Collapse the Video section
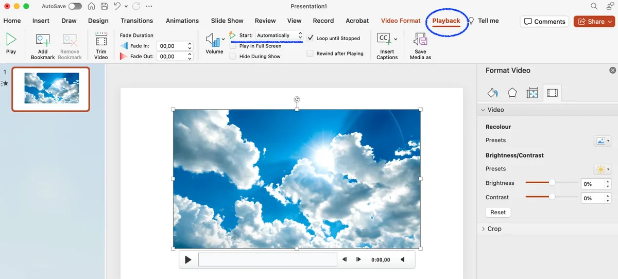 coord(483,110)
